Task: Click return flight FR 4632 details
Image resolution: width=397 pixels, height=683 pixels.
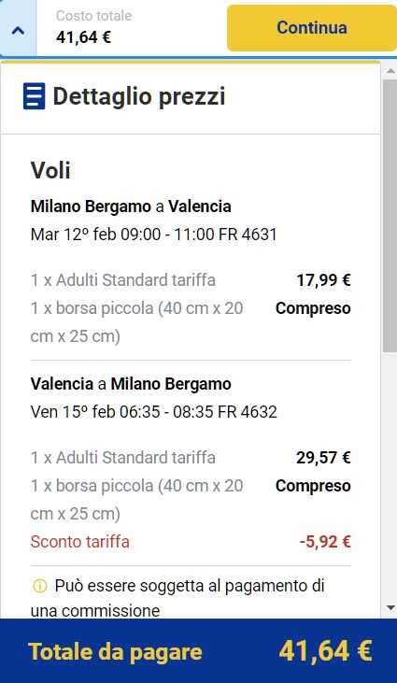Action: pos(154,412)
